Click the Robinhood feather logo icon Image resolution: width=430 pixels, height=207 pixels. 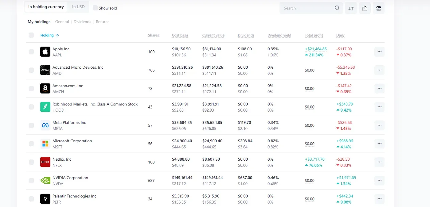point(45,107)
